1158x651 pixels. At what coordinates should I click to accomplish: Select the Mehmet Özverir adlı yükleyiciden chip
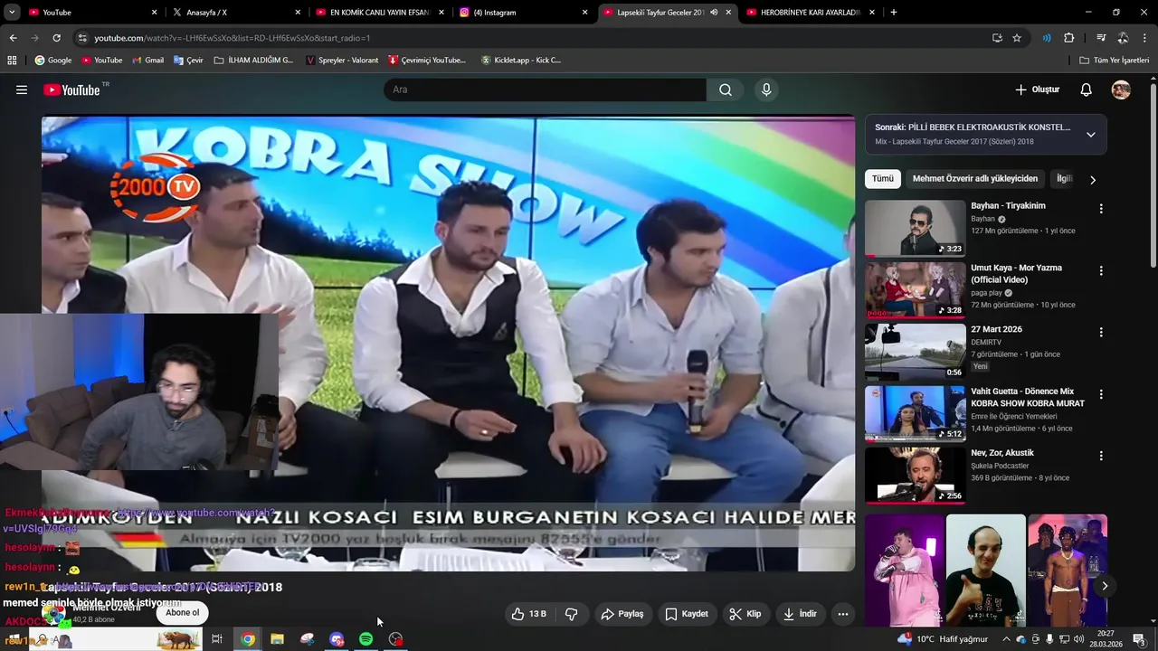(x=975, y=179)
